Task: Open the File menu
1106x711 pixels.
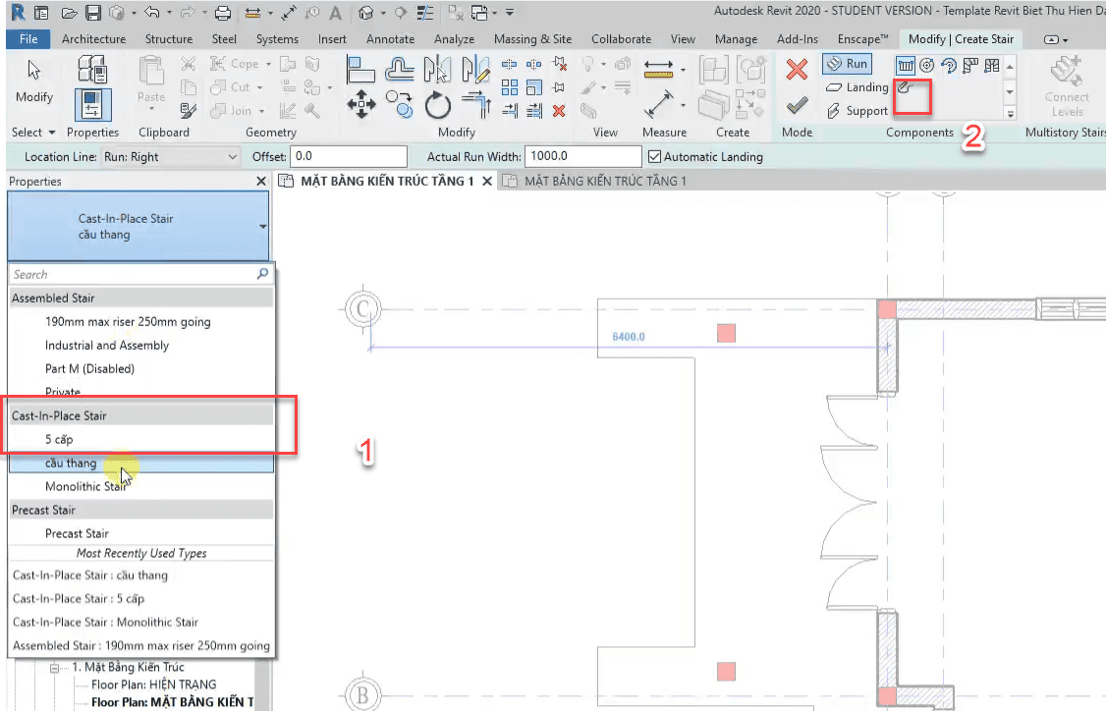Action: (28, 39)
